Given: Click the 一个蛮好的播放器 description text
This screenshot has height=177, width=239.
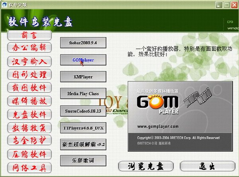Looking at the screenshot, I should (180, 52).
